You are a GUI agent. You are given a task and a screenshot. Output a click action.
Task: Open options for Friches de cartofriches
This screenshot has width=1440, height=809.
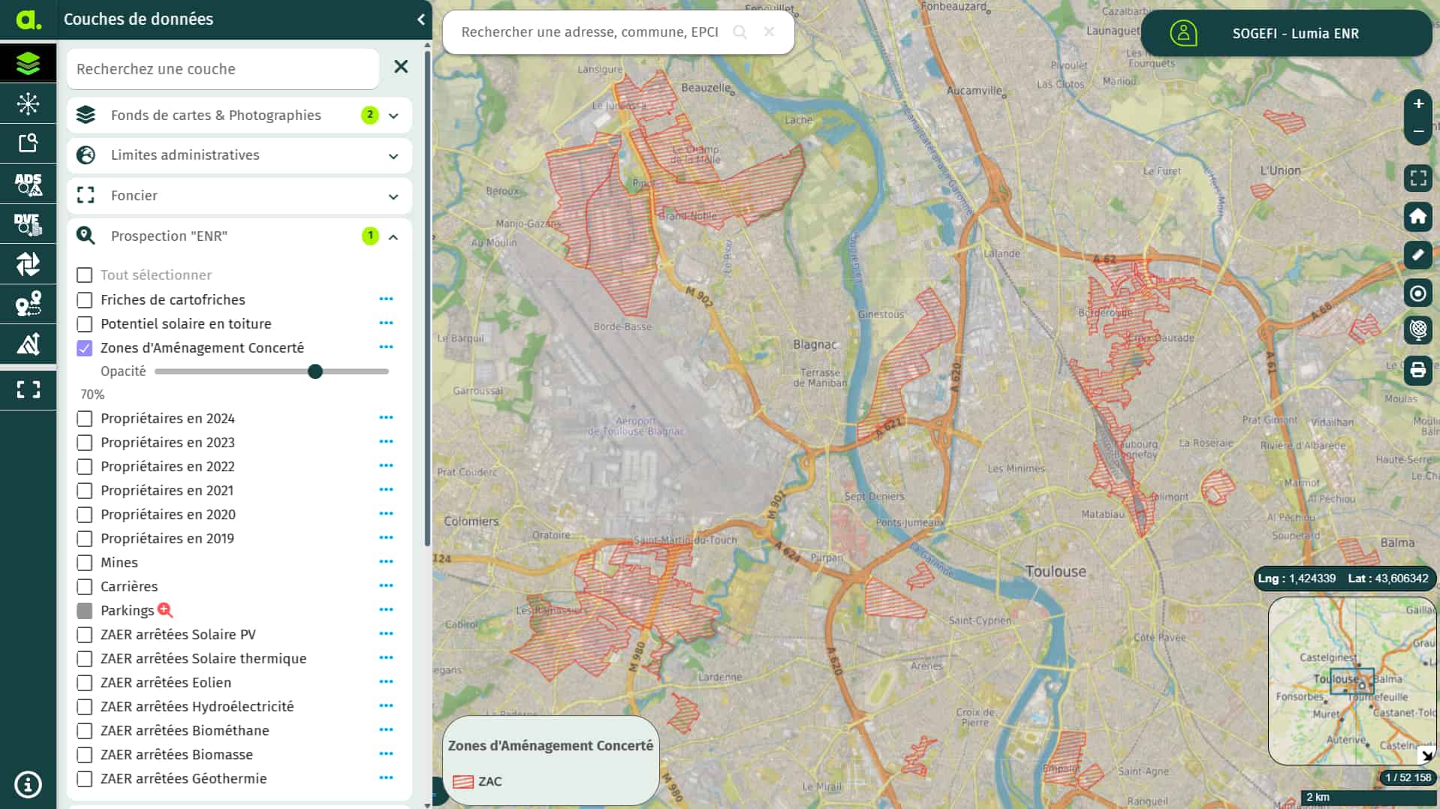click(x=386, y=299)
